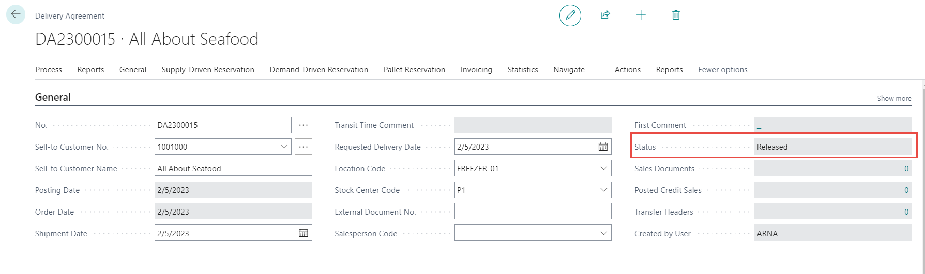Open the Pallet Reservation menu

coord(414,70)
